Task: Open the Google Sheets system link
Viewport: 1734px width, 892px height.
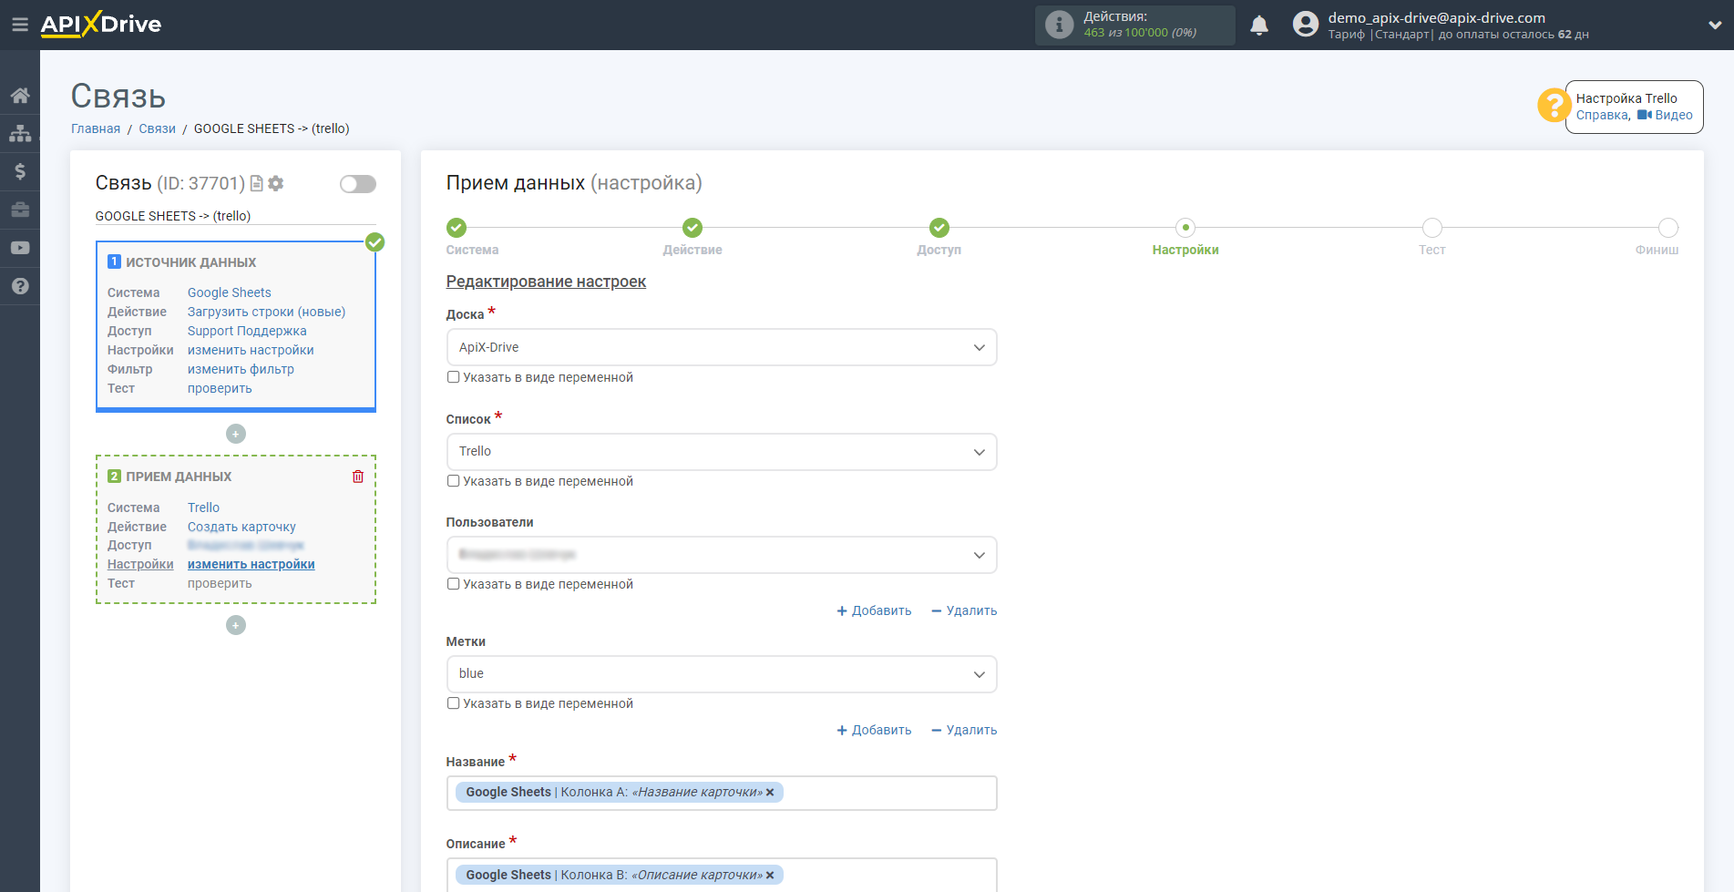Action: pyautogui.click(x=230, y=292)
